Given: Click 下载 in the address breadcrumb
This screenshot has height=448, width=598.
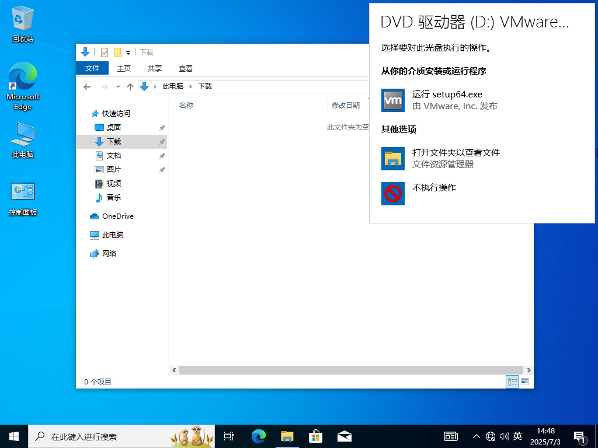Looking at the screenshot, I should [x=205, y=86].
